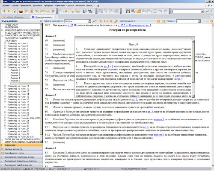Open the Home page icon
Viewport: 214px width, 171px height.
point(14,11)
